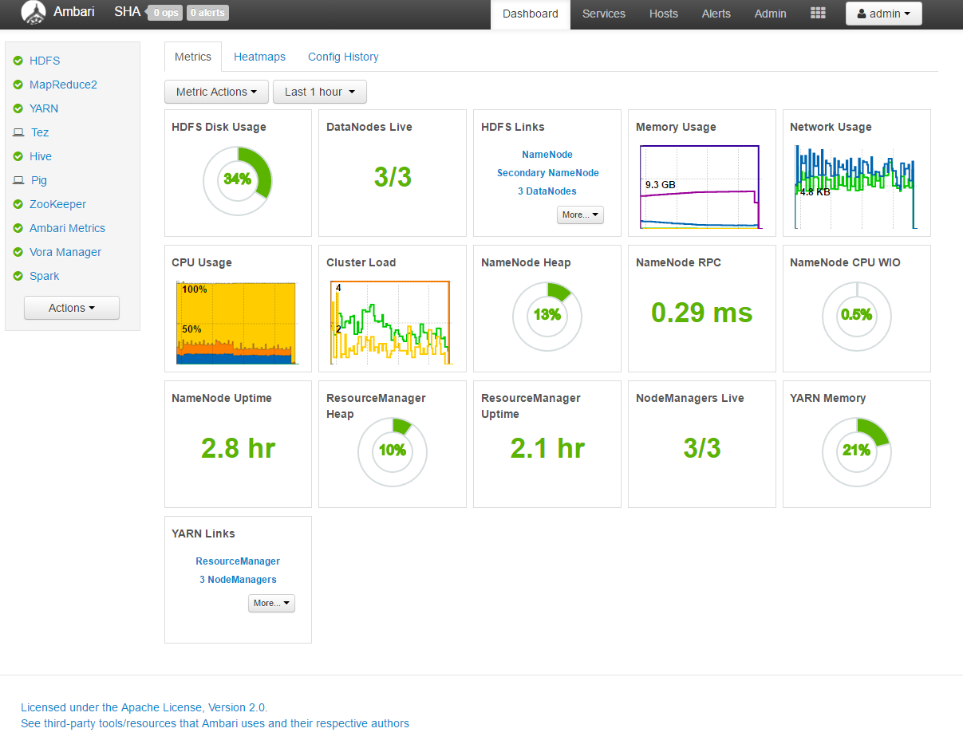Click the NameNode Uptime 2.8 hr value
The image size is (963, 752).
click(238, 448)
